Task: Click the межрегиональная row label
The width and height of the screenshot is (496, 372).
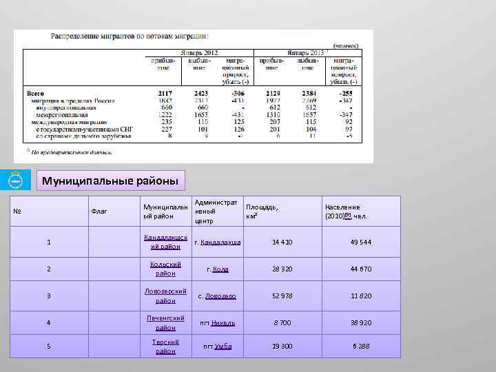Action: click(x=62, y=115)
